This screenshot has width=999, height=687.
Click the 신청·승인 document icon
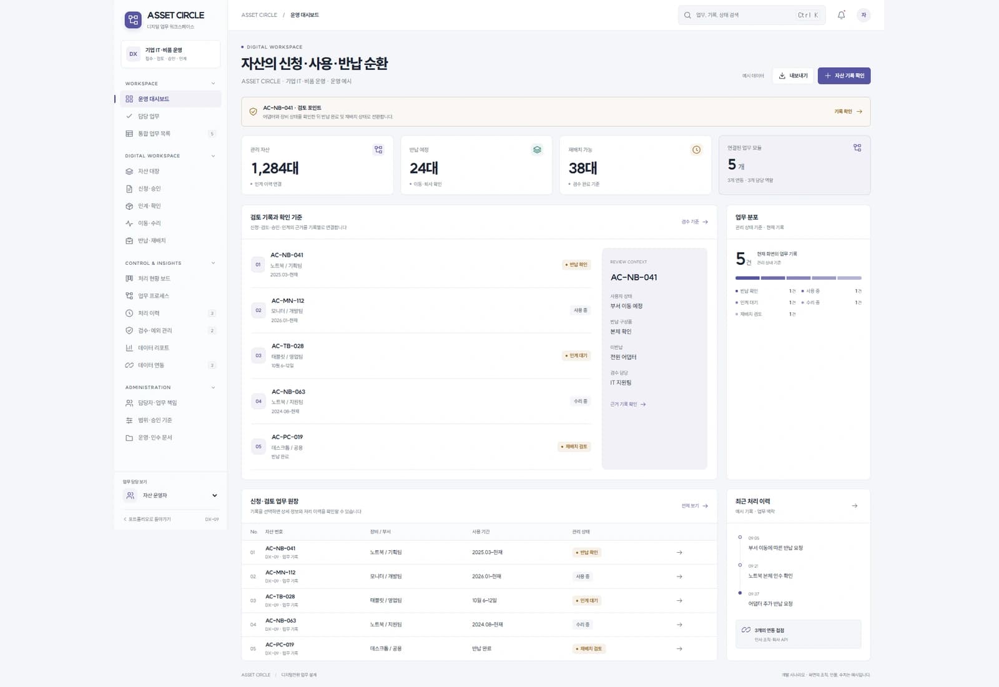point(129,189)
